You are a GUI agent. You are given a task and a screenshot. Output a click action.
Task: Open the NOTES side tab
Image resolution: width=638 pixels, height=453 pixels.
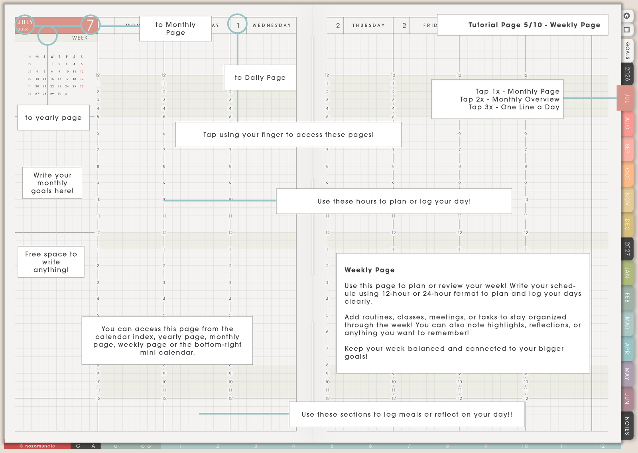coord(627,425)
